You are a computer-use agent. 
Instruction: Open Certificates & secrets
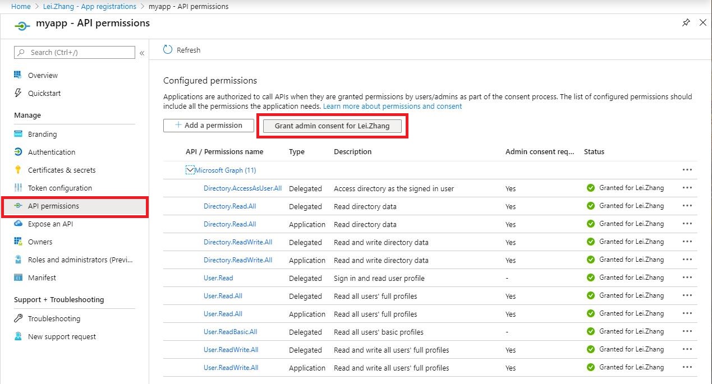coord(62,170)
